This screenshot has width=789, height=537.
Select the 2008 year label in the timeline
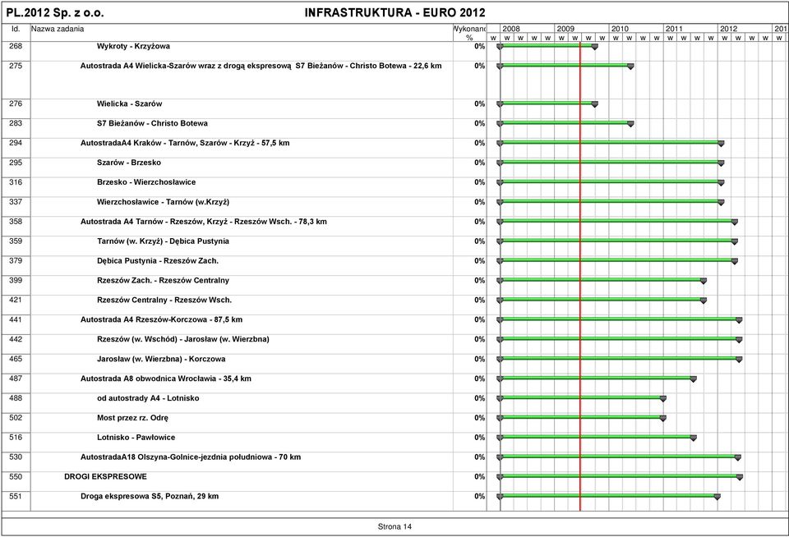tap(511, 29)
